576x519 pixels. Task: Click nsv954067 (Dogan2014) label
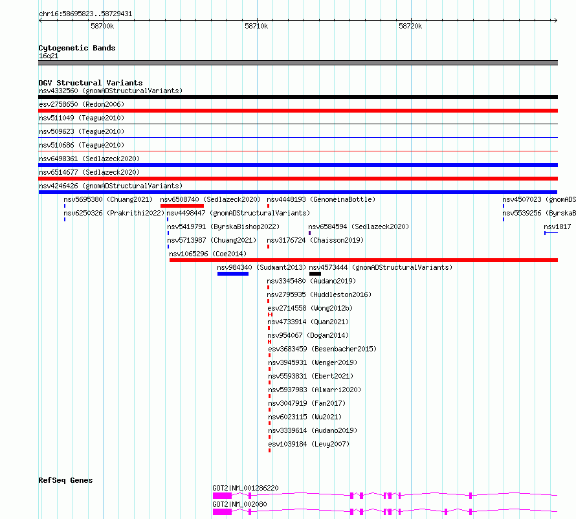click(308, 335)
